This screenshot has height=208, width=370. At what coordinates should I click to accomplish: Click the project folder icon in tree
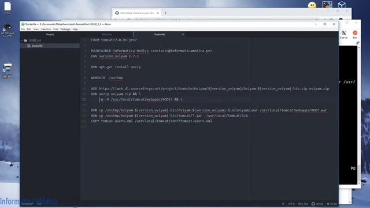[x=25, y=40]
